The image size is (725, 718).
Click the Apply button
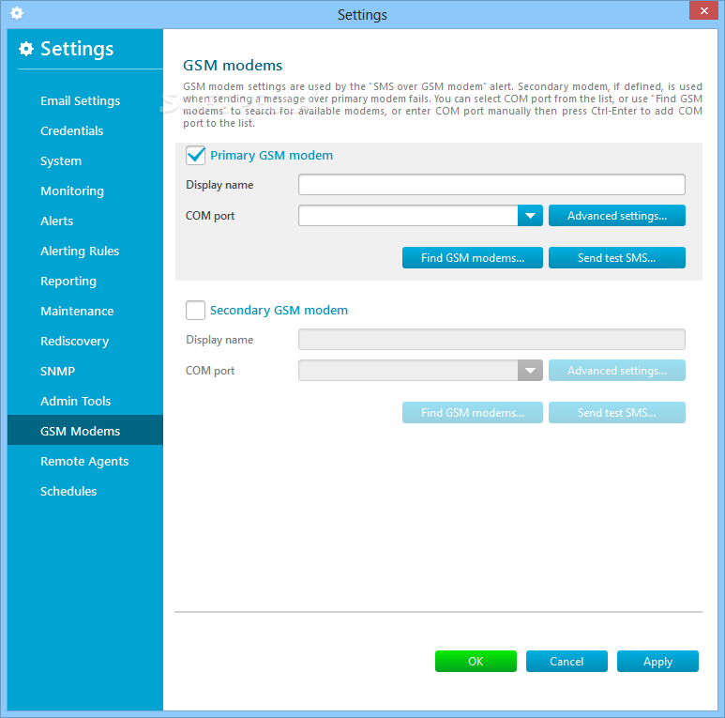point(657,661)
